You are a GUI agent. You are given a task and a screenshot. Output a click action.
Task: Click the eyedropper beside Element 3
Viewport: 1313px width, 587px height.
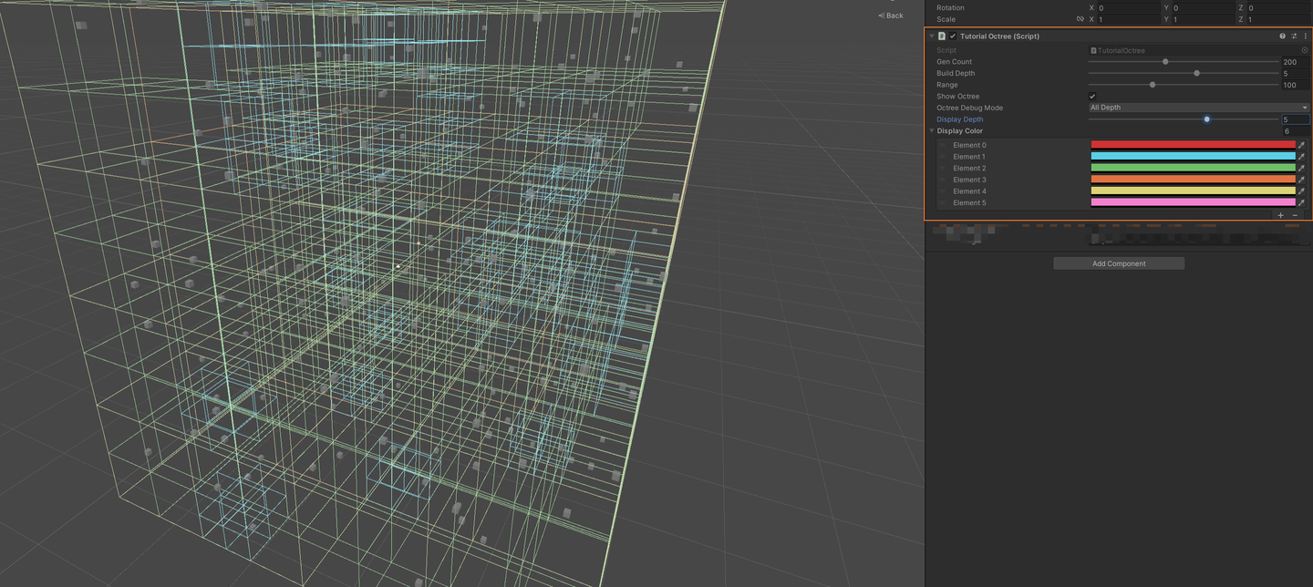pyautogui.click(x=1302, y=180)
